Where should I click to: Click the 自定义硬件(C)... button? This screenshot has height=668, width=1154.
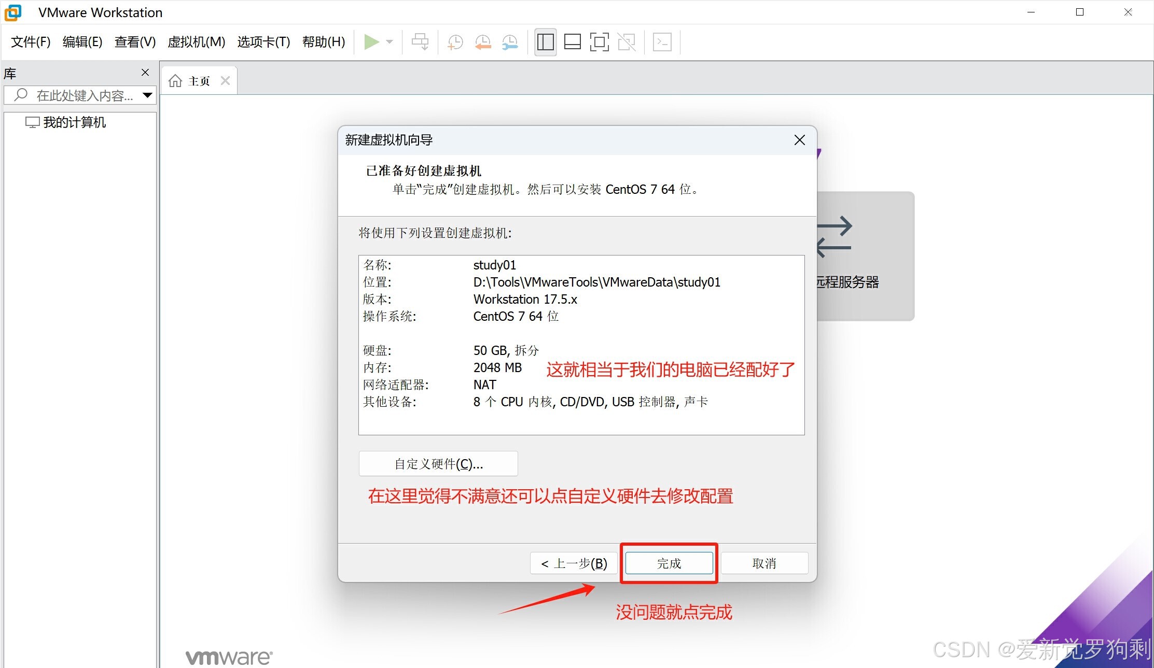click(438, 464)
